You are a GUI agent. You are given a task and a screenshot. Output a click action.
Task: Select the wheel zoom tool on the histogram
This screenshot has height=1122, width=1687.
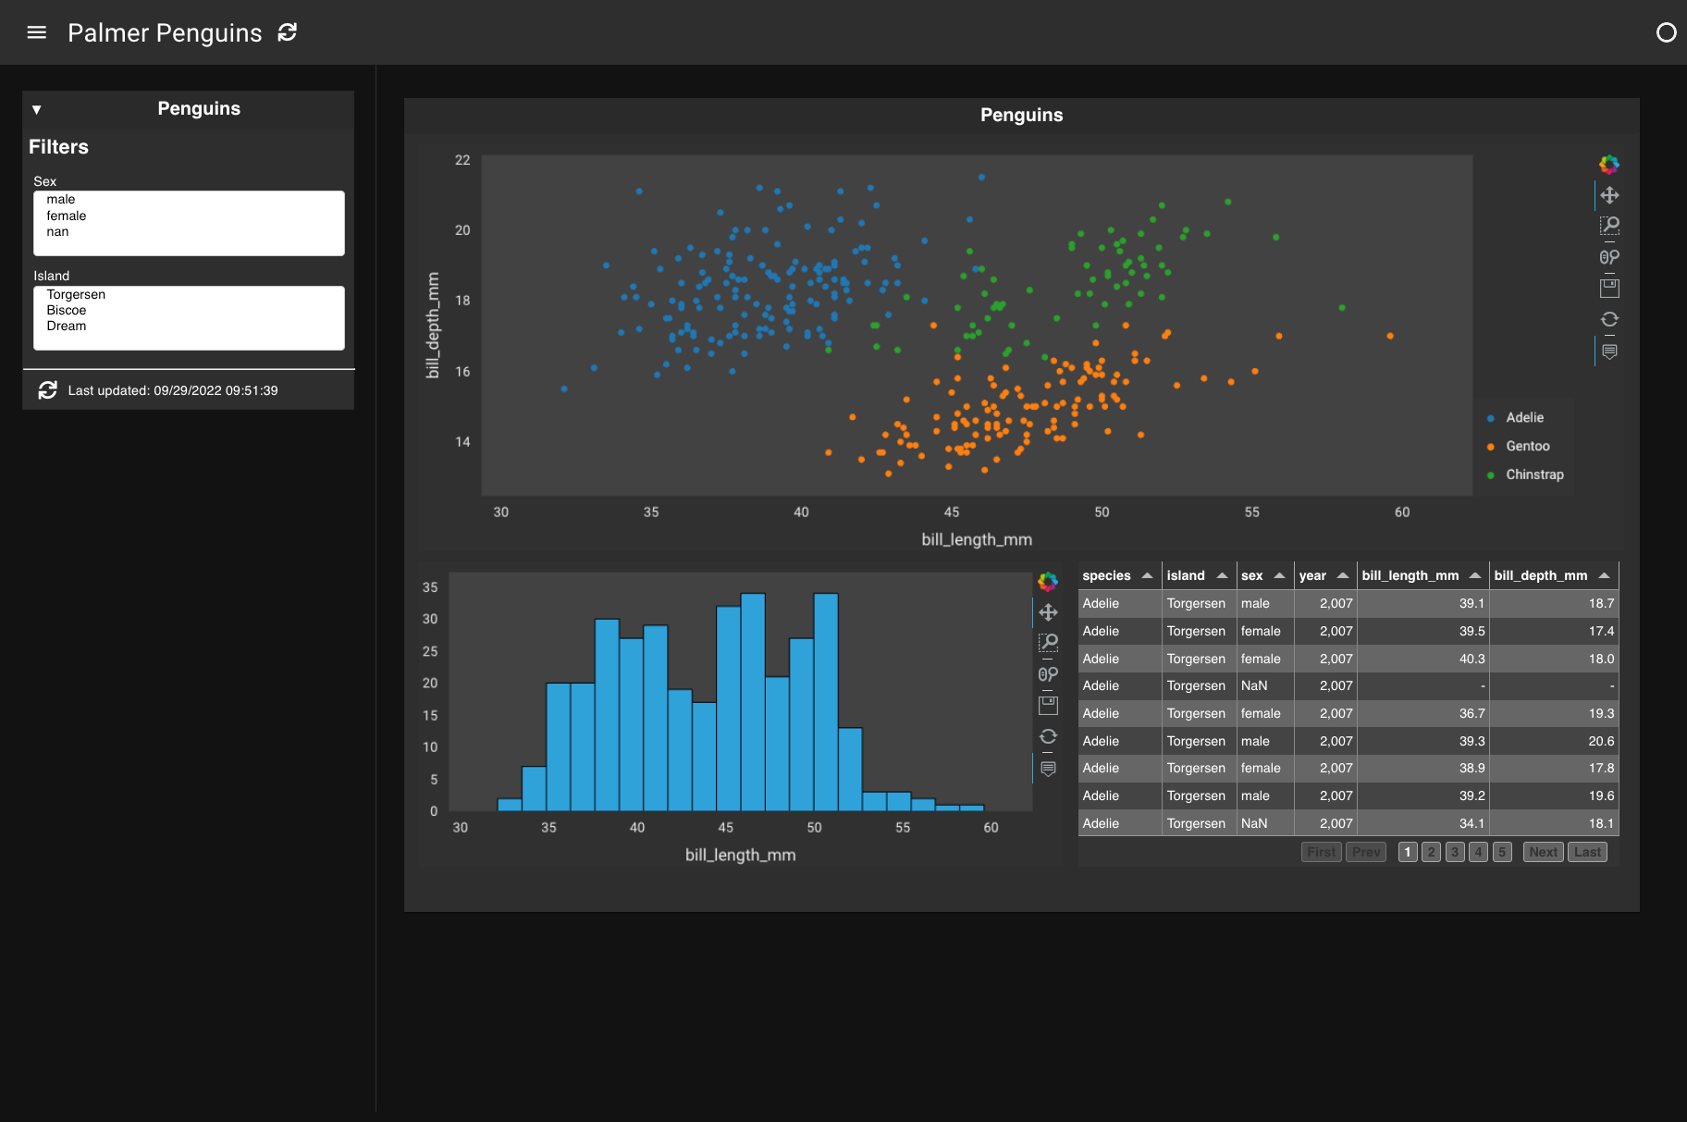(x=1048, y=673)
